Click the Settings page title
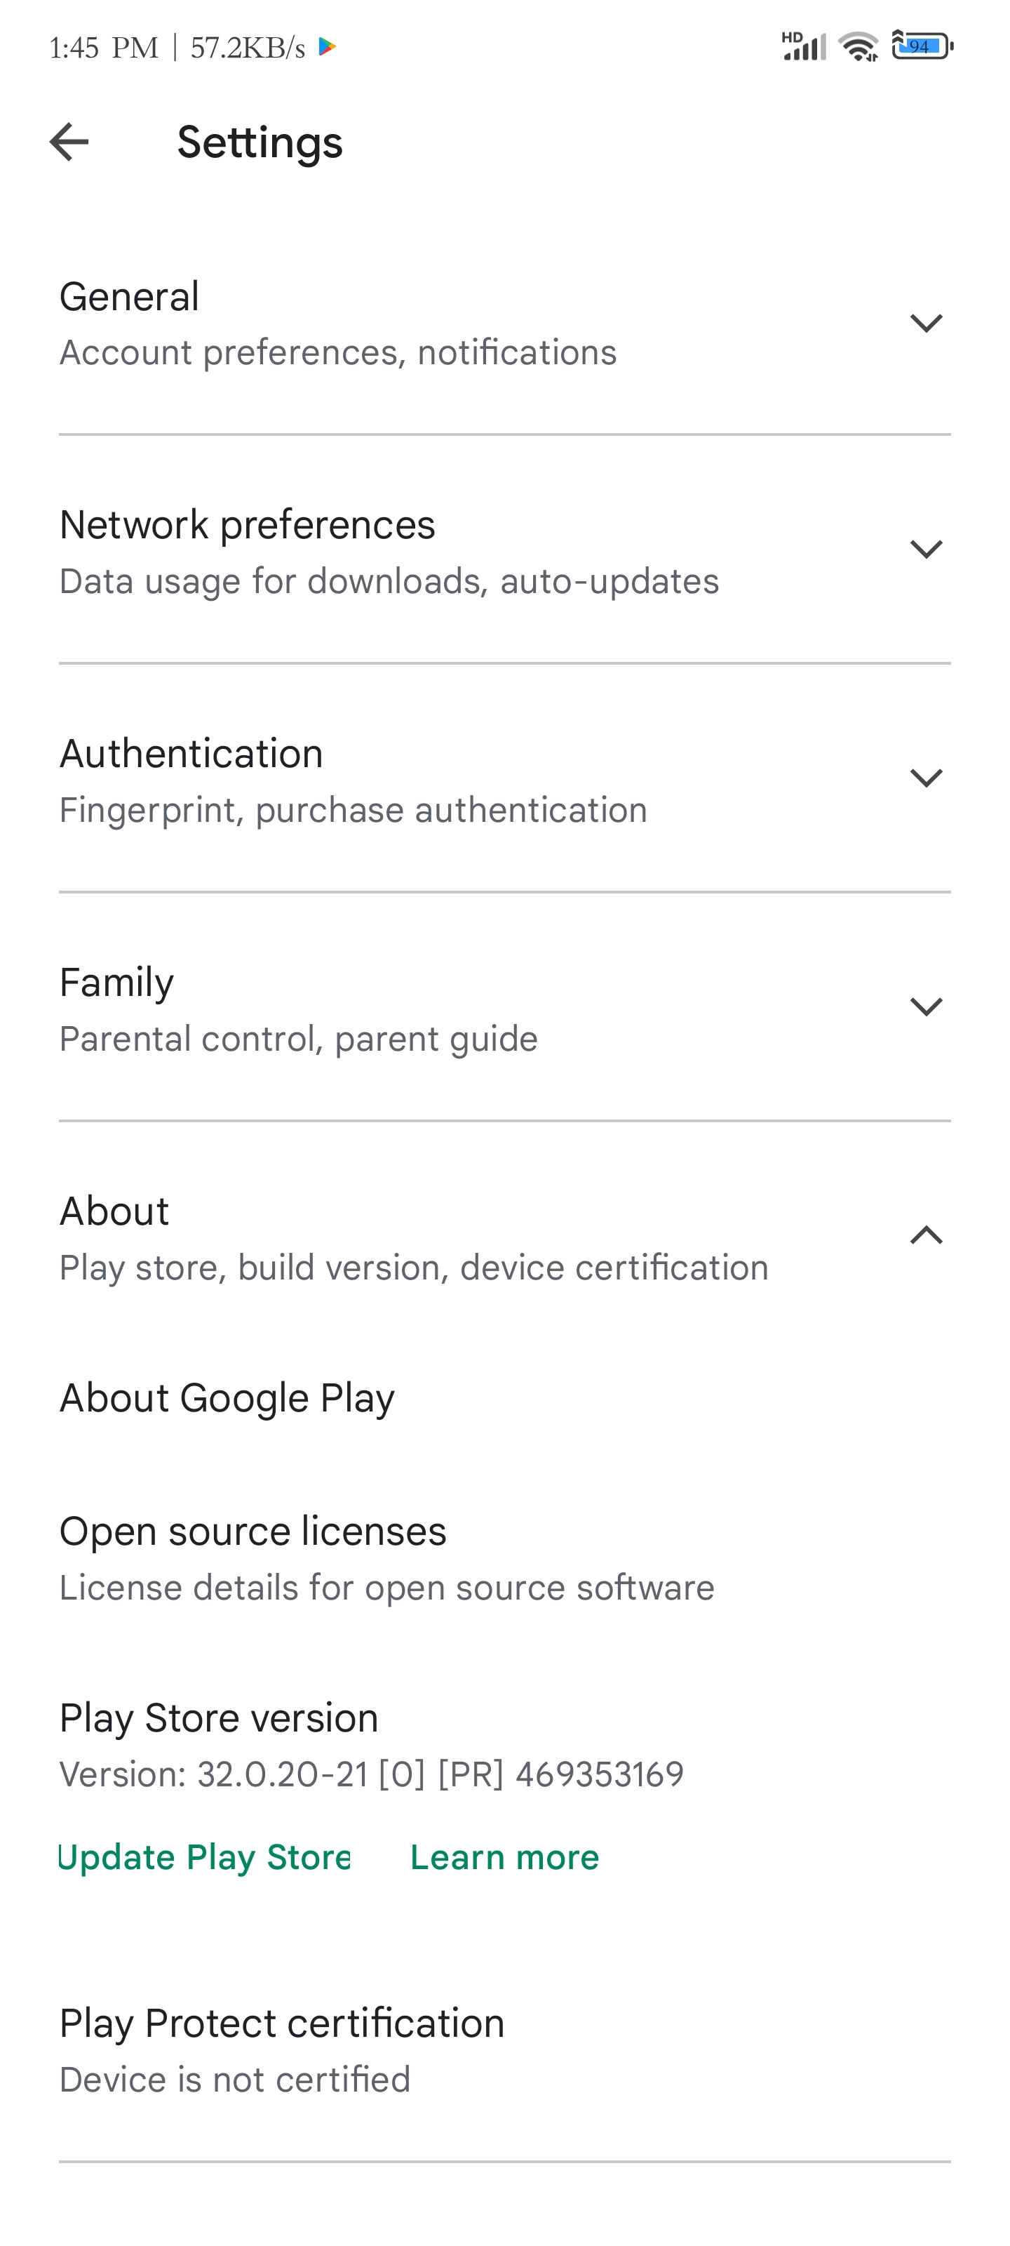This screenshot has width=1010, height=2246. [260, 143]
